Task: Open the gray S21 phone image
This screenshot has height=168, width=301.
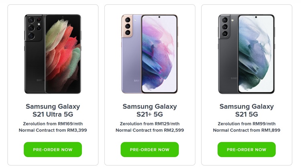Action: click(x=247, y=54)
